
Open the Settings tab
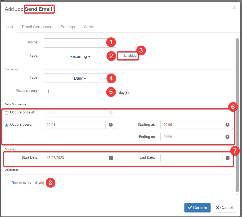click(x=68, y=27)
